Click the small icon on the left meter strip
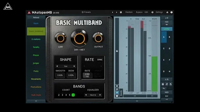Screen dimensions: 200x112 [x=117, y=51]
